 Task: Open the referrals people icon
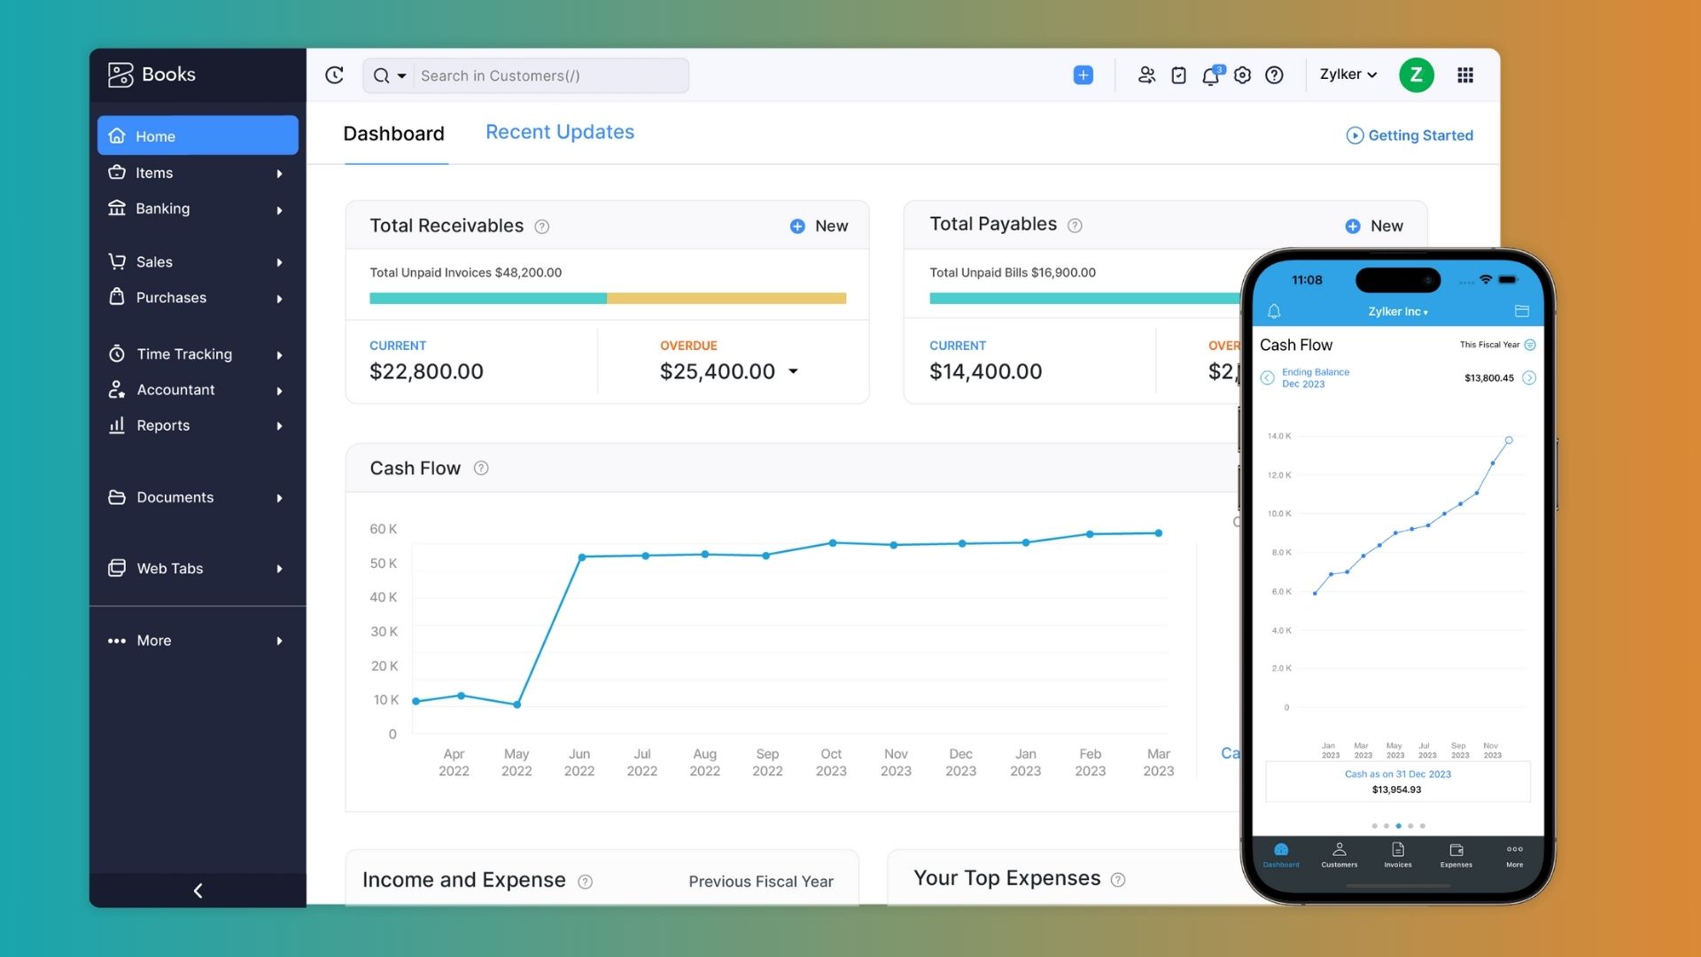click(x=1146, y=75)
